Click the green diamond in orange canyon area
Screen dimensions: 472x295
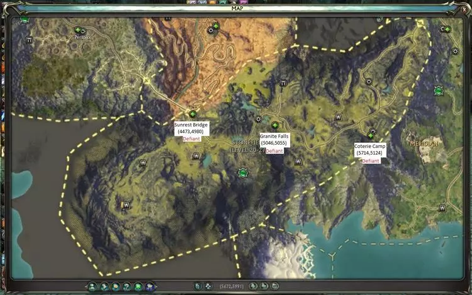tap(215, 26)
